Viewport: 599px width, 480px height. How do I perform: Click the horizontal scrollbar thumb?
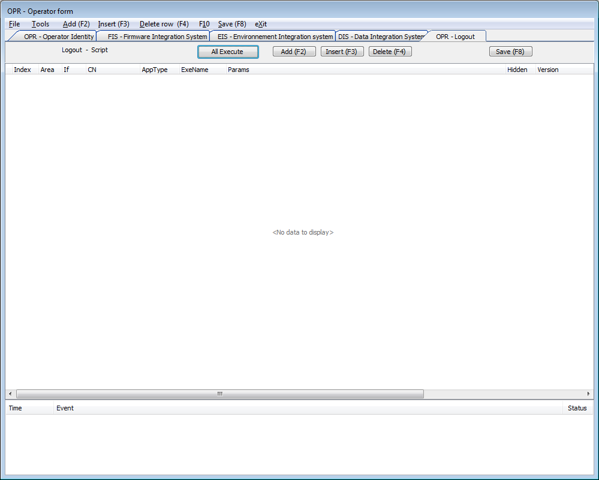(219, 394)
